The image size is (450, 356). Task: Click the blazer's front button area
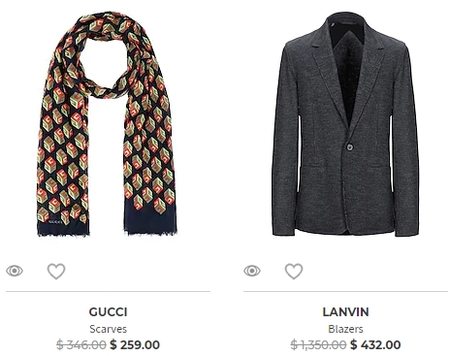tap(350, 147)
